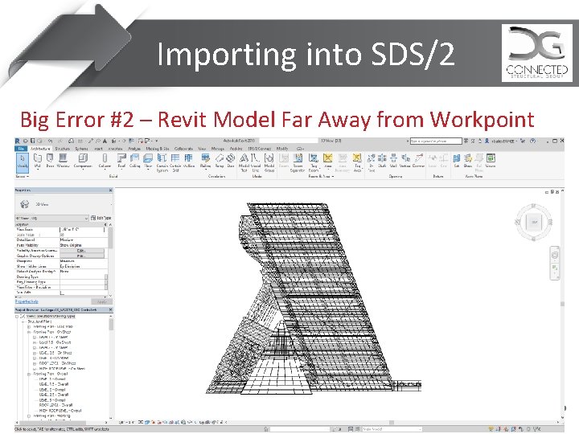
Task: Select the Column tool
Action: pos(105,162)
